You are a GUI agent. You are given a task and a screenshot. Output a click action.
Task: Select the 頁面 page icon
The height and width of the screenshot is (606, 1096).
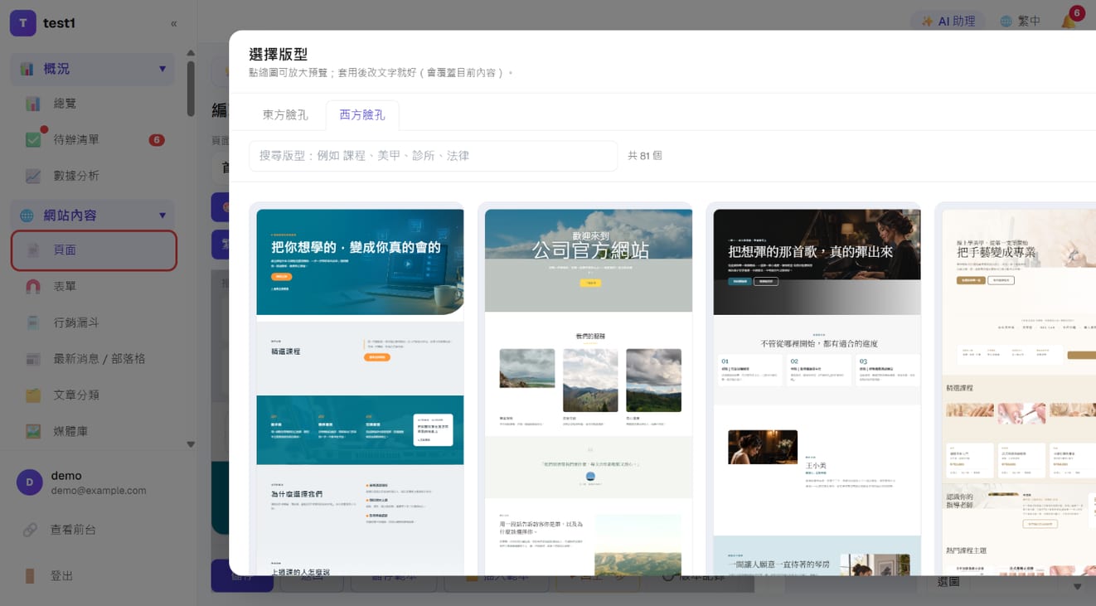pyautogui.click(x=33, y=250)
